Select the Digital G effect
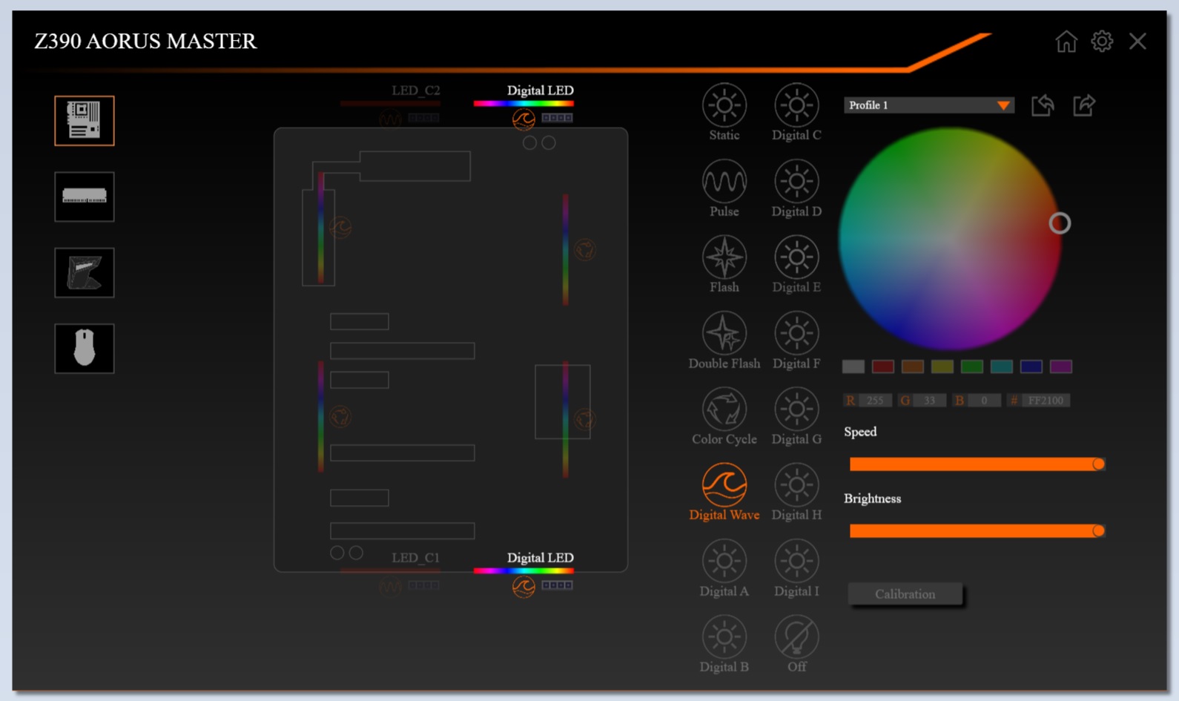This screenshot has height=701, width=1179. pyautogui.click(x=796, y=409)
